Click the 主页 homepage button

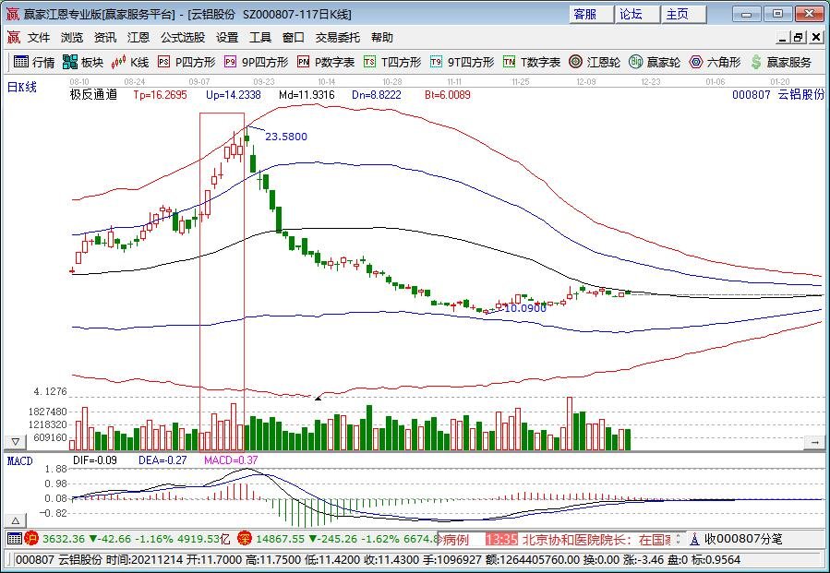coord(684,14)
